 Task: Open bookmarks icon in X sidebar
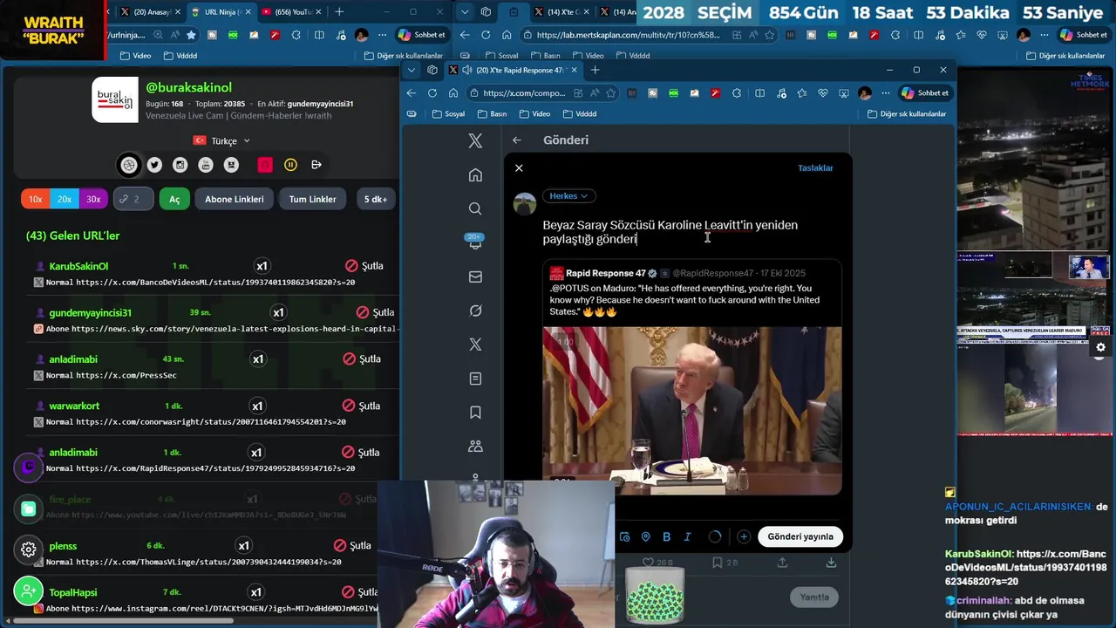coord(475,413)
